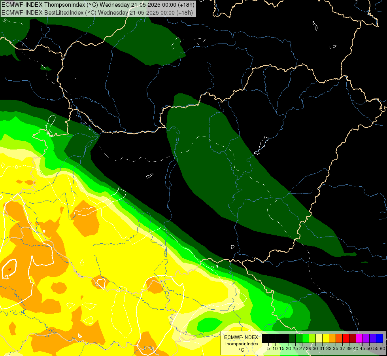
Task: Click the legend scale value 50
Action: click(x=369, y=348)
